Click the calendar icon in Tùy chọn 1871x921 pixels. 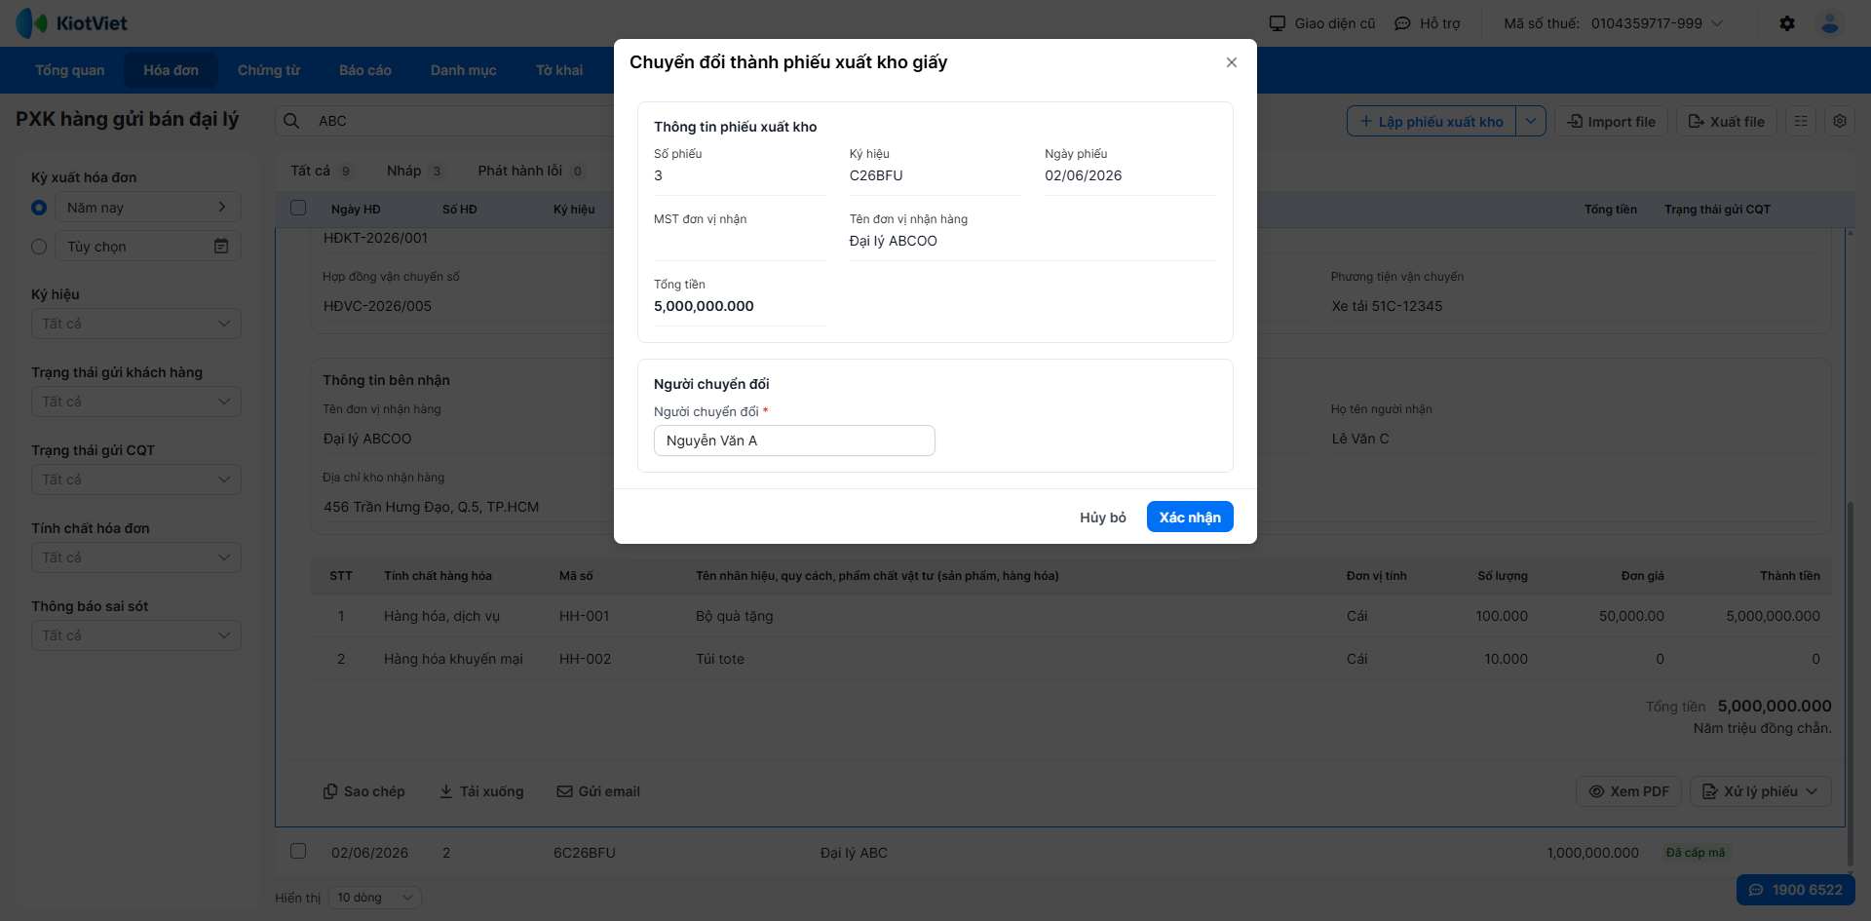click(x=221, y=247)
